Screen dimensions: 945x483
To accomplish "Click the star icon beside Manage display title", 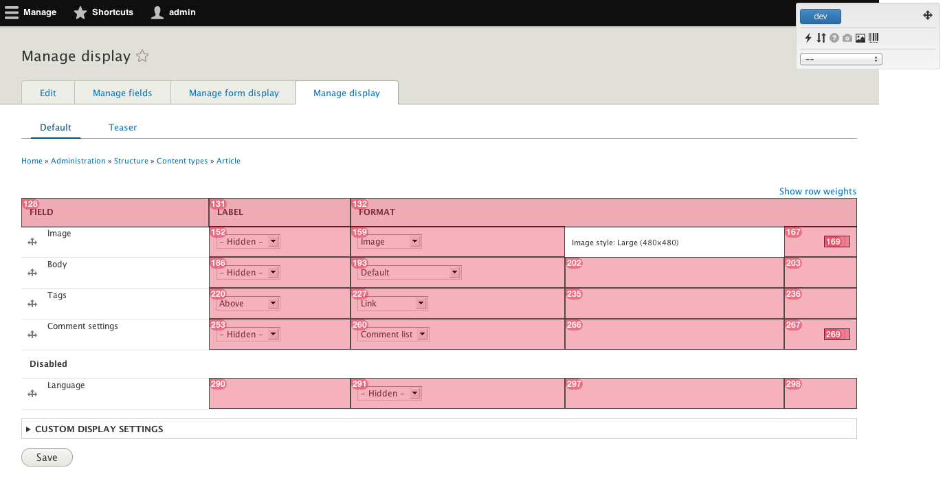I will pyautogui.click(x=142, y=56).
